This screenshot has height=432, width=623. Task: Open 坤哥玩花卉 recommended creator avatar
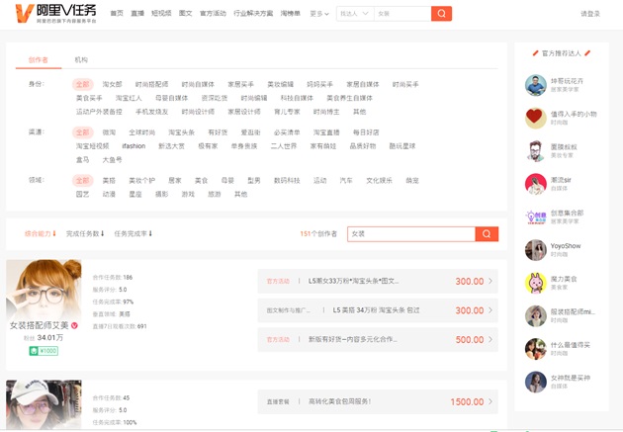pos(536,86)
